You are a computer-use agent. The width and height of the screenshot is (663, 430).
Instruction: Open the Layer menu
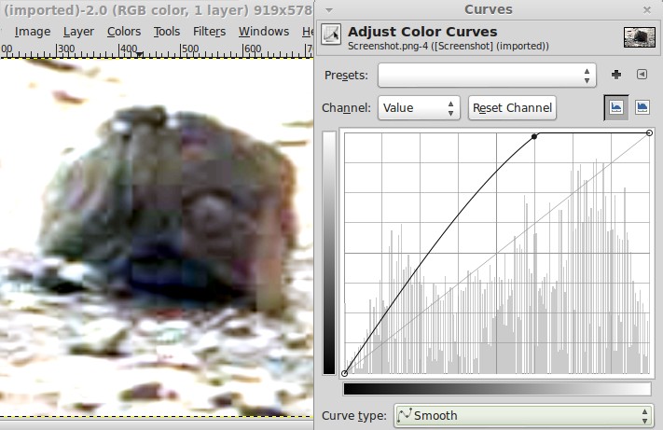click(x=78, y=31)
